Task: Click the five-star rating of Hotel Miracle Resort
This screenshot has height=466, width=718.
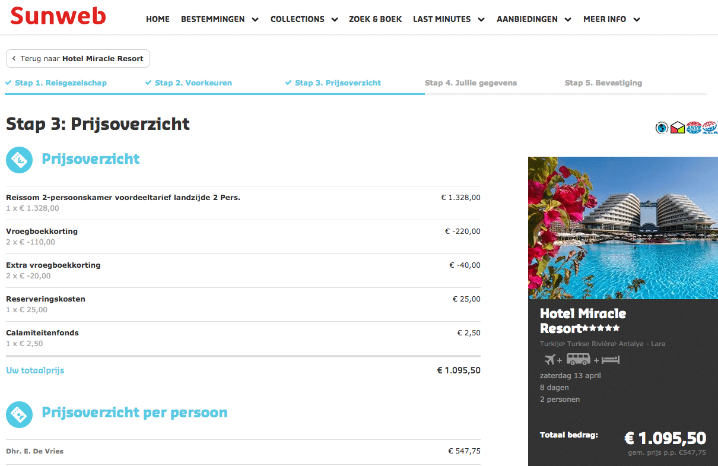Action: click(601, 328)
